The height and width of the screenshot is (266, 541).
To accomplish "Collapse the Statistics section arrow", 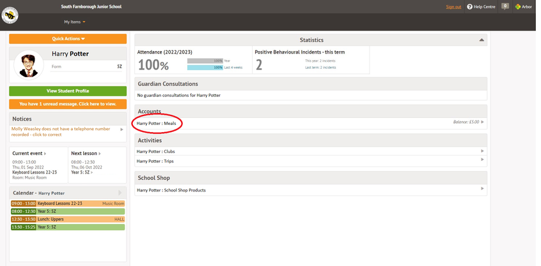I will pos(482,40).
